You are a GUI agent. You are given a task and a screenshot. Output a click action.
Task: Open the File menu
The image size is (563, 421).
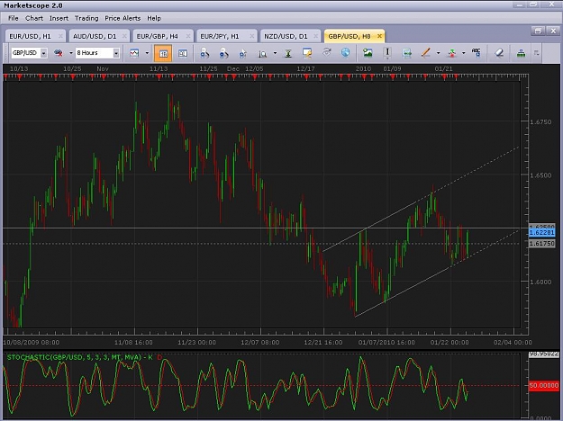14,18
